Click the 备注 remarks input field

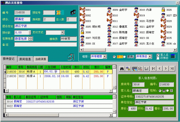pos(45,44)
